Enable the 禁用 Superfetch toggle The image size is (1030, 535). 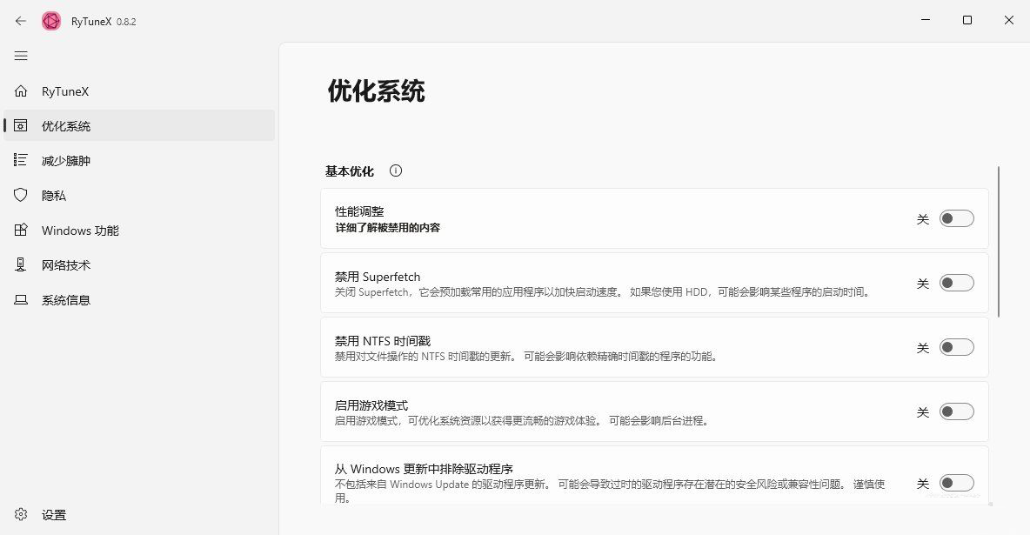956,283
